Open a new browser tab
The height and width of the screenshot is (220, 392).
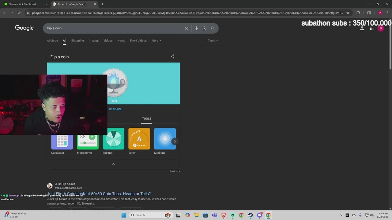pos(102,4)
